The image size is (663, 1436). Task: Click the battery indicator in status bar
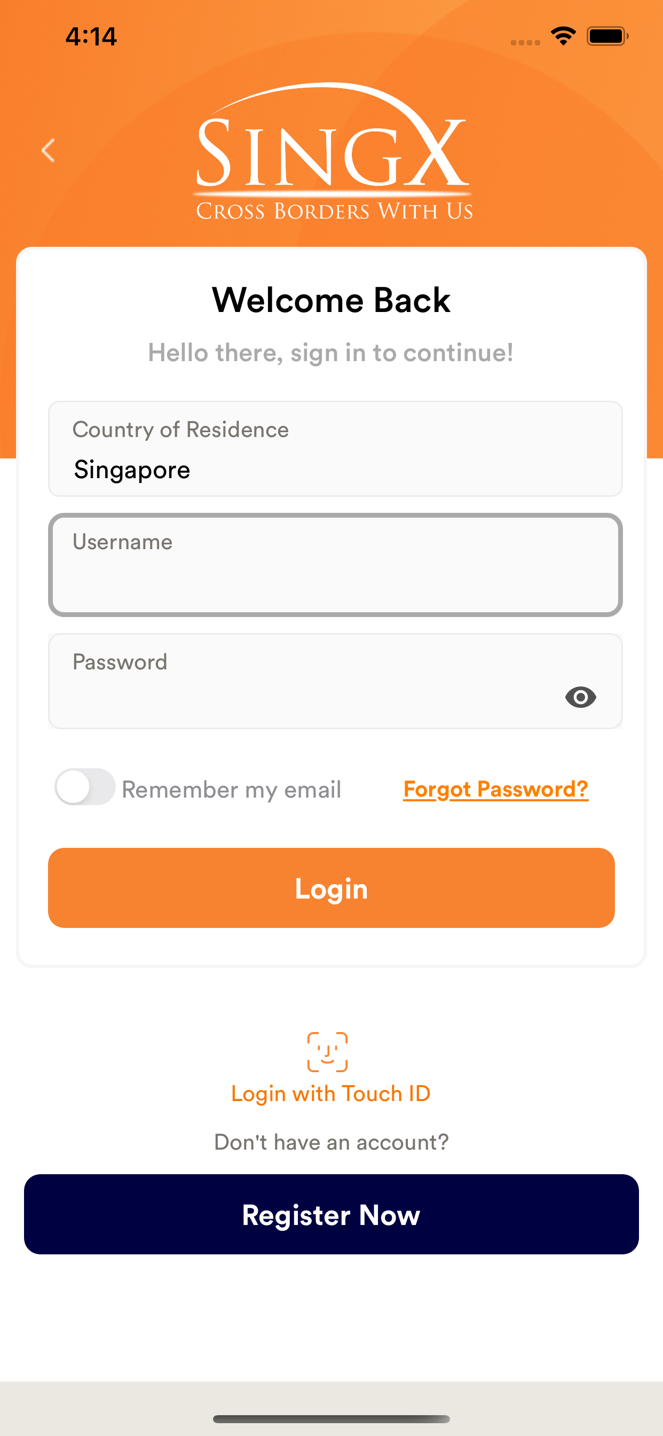click(x=607, y=36)
